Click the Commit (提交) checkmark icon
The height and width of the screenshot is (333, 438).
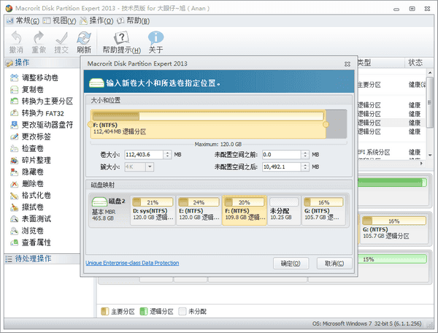[x=61, y=42]
